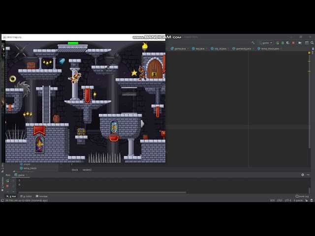Image resolution: width=315 pixels, height=236 pixels.
Task: Click the yellow warning marker atop editor gutter
Action: click(309, 53)
